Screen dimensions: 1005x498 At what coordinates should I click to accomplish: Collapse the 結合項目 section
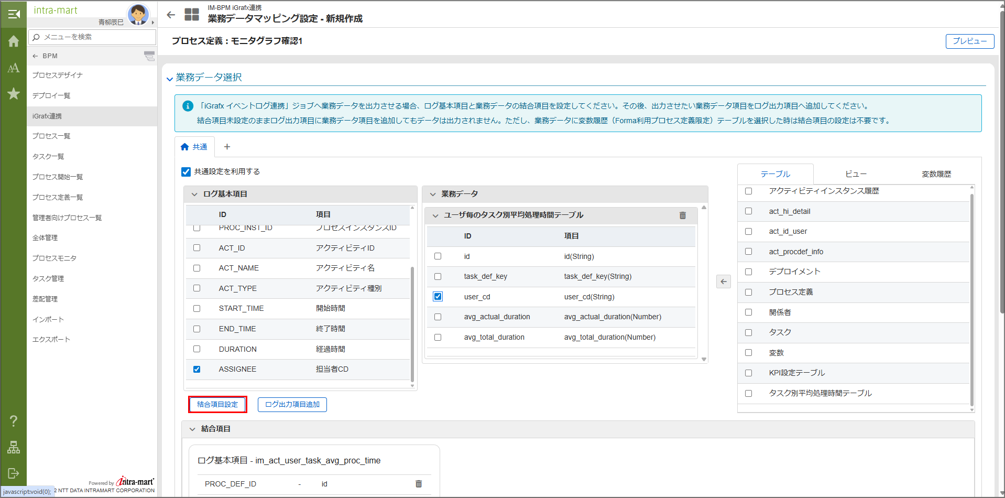(192, 429)
